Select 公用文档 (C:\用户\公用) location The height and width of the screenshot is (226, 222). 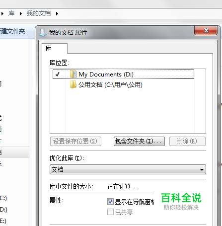pyautogui.click(x=110, y=85)
